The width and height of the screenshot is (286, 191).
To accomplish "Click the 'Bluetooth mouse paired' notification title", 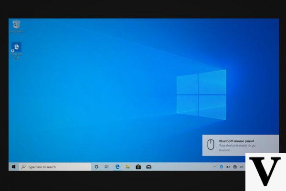I will coord(236,141).
